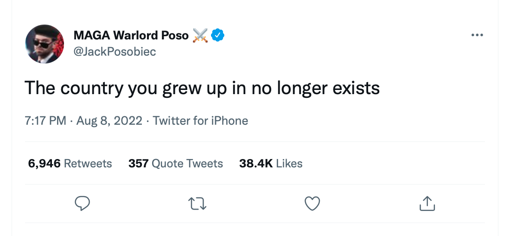
Task: Click "no longer" in the tweet text
Action: (x=284, y=88)
